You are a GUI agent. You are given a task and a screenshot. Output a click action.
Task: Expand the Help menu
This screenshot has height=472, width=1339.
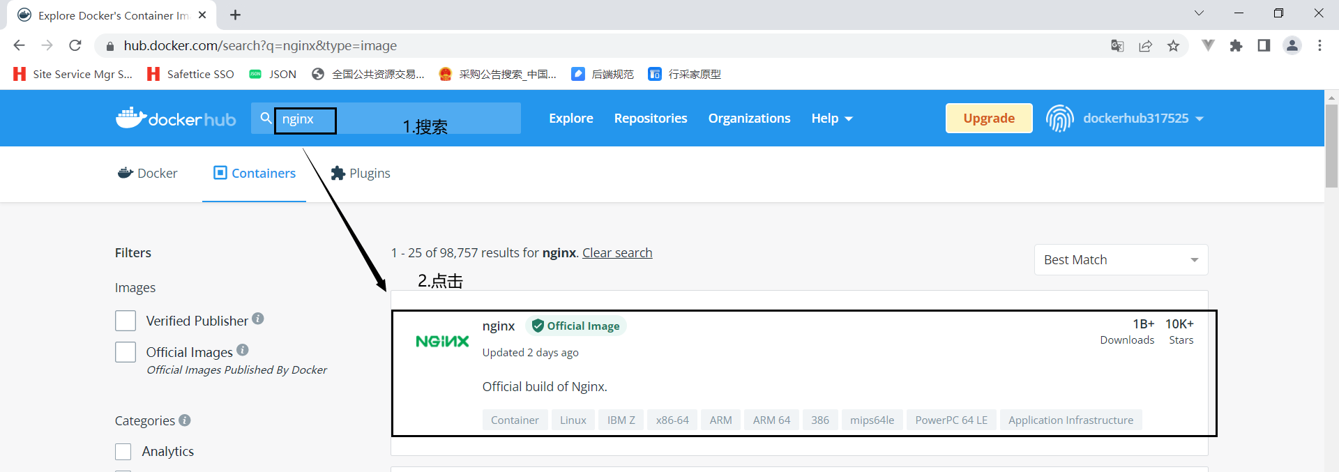coord(831,119)
